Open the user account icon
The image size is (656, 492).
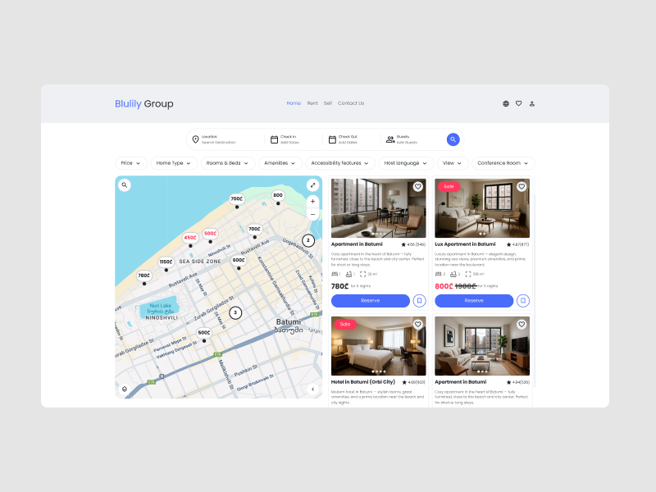[x=532, y=103]
